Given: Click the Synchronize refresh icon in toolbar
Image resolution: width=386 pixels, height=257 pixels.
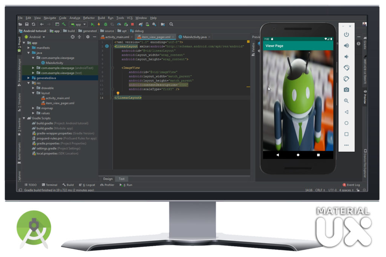Looking at the screenshot, I should [34, 24].
